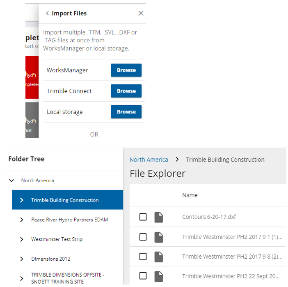Select Westminster Test Strip tree item
This screenshot has height=287, width=288.
pos(57,239)
